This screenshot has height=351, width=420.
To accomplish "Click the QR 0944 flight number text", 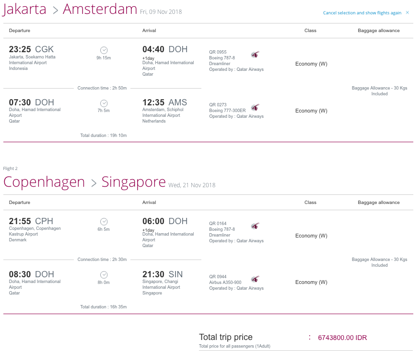I will point(218,277).
